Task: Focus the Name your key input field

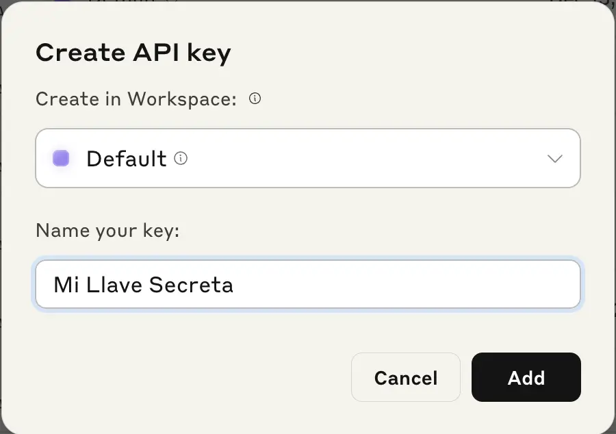Action: pos(308,284)
